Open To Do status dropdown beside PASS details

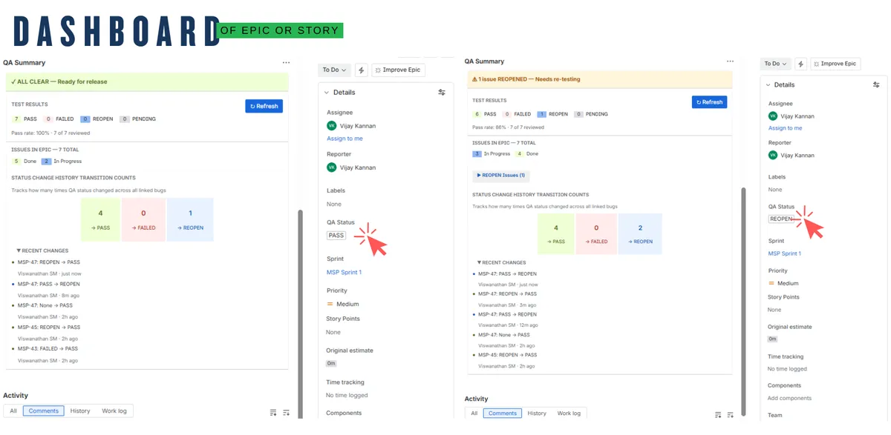(x=334, y=70)
